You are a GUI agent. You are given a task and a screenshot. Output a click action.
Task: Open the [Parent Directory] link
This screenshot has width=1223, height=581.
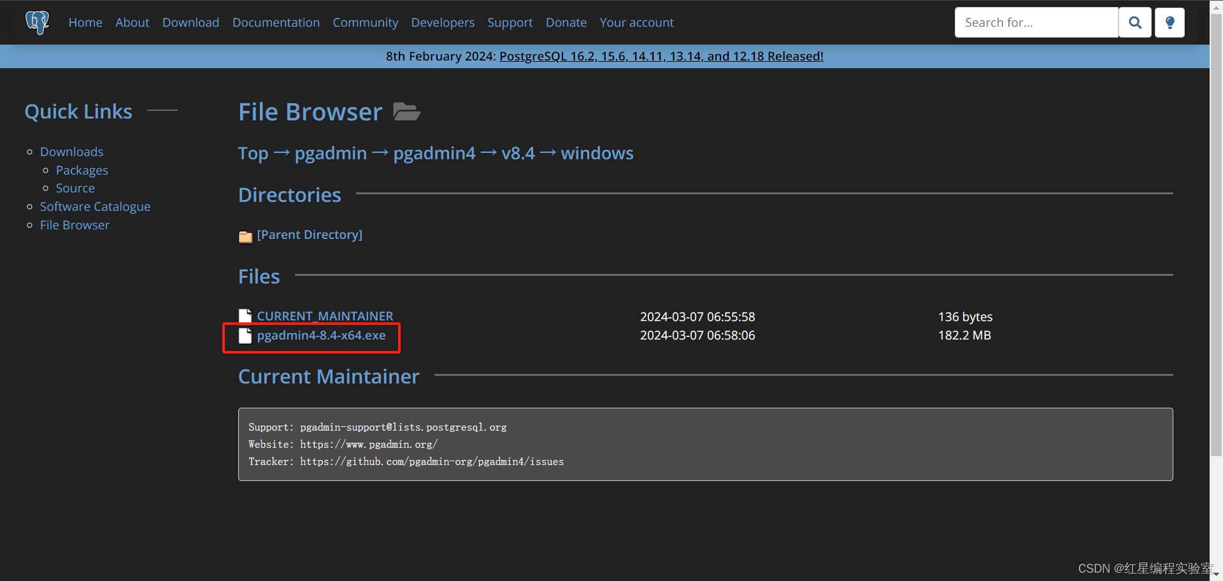[x=310, y=234]
